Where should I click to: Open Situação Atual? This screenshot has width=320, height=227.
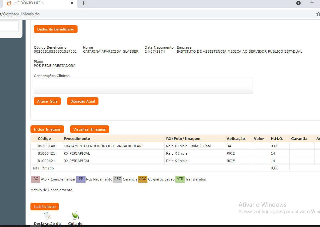click(82, 101)
